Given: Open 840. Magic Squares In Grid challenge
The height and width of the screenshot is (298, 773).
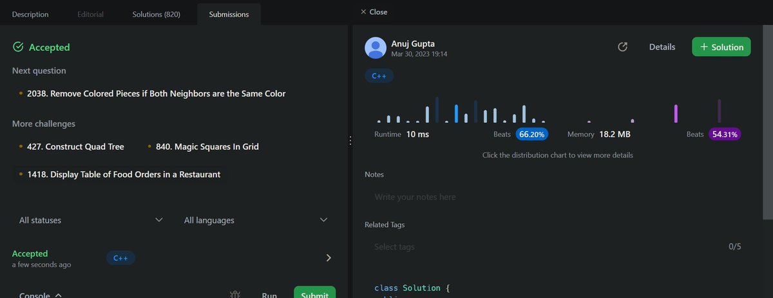Looking at the screenshot, I should point(207,147).
